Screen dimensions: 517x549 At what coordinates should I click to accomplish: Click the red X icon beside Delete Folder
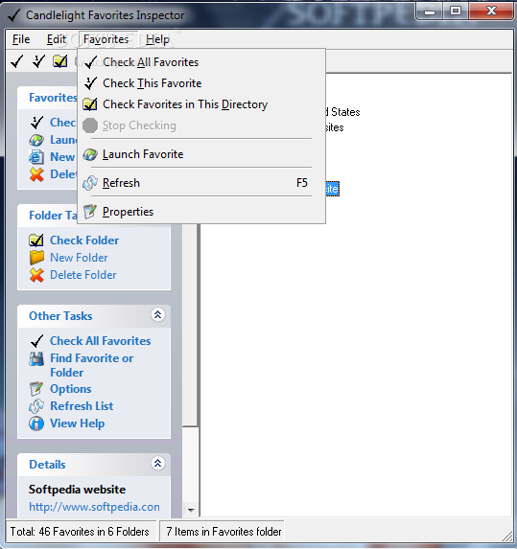(x=36, y=275)
